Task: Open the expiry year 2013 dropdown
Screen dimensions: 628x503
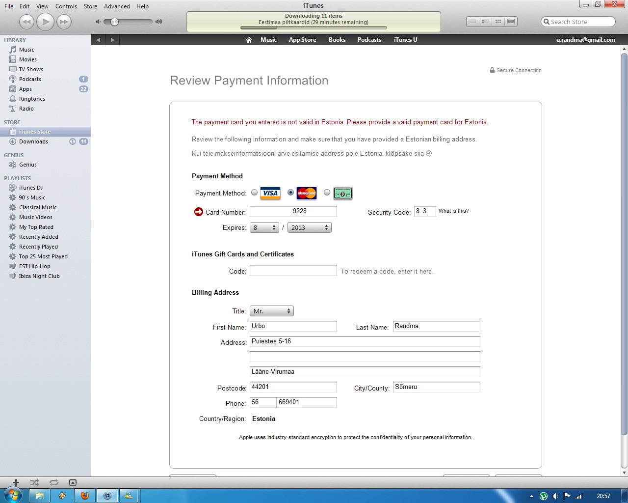Action: click(x=309, y=227)
